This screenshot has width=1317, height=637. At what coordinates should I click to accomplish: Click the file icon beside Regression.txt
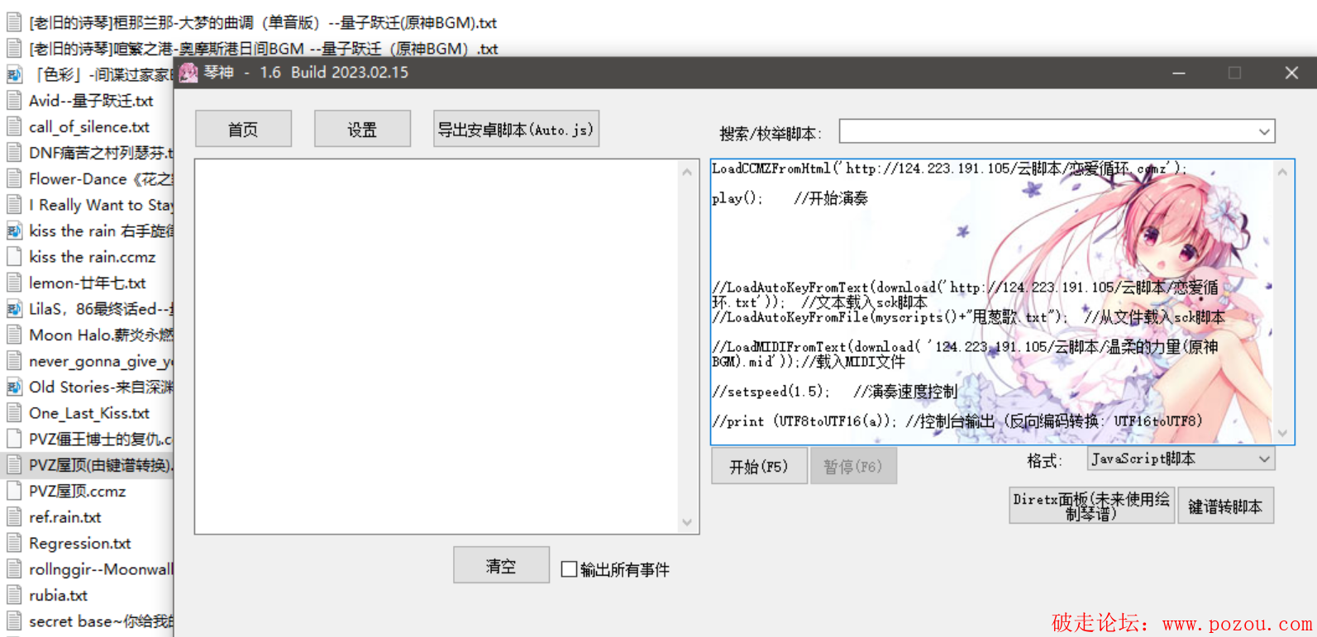pyautogui.click(x=14, y=544)
